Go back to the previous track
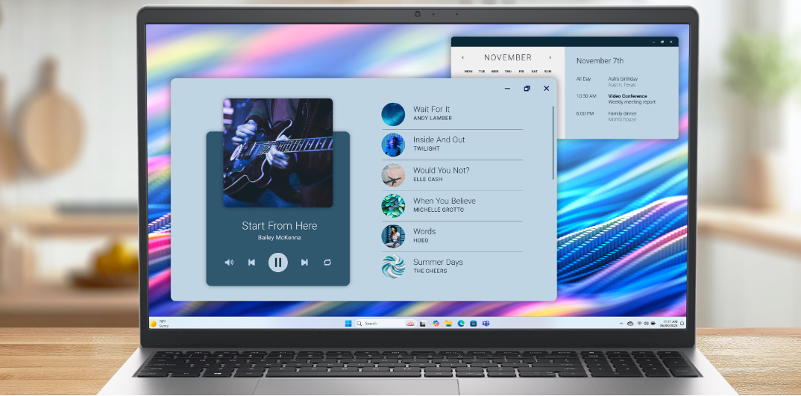Screen dimensions: 801x396 point(251,262)
